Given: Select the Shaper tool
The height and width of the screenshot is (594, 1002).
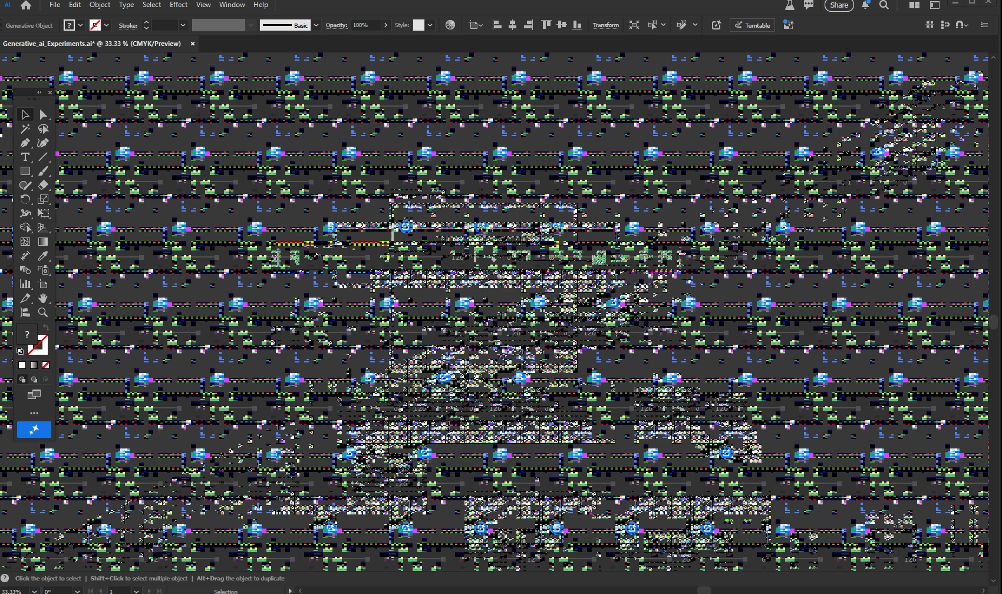Looking at the screenshot, I should point(25,185).
